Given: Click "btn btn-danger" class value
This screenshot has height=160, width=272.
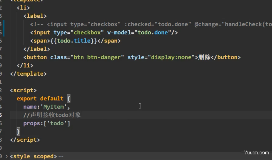Looking at the screenshot, I should pos(97,57).
